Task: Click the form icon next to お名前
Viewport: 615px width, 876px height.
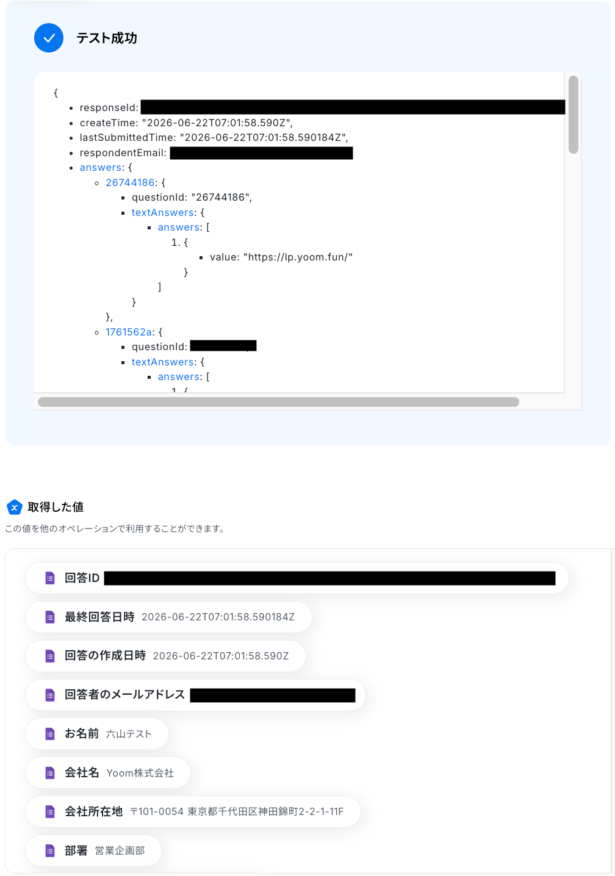Action: (x=50, y=734)
